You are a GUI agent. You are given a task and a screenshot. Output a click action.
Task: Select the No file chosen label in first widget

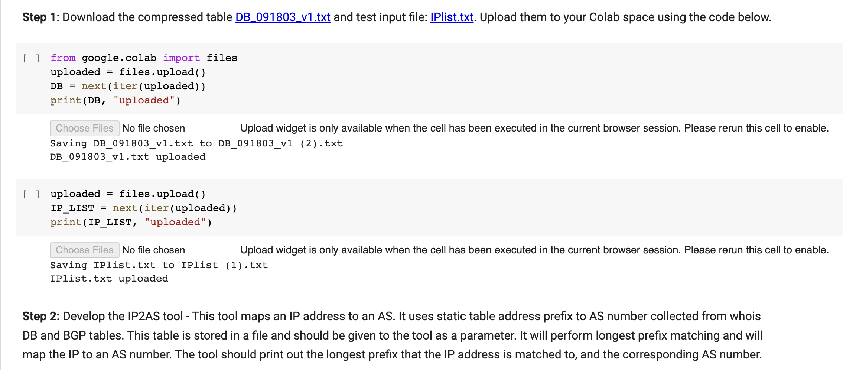point(153,128)
